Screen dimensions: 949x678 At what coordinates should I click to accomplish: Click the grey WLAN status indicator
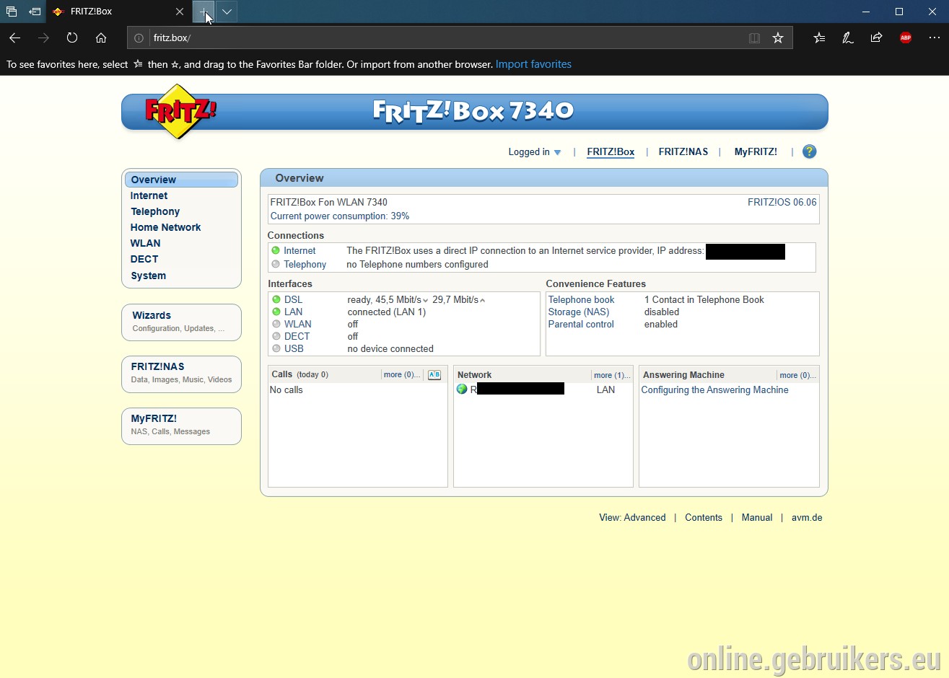(276, 324)
